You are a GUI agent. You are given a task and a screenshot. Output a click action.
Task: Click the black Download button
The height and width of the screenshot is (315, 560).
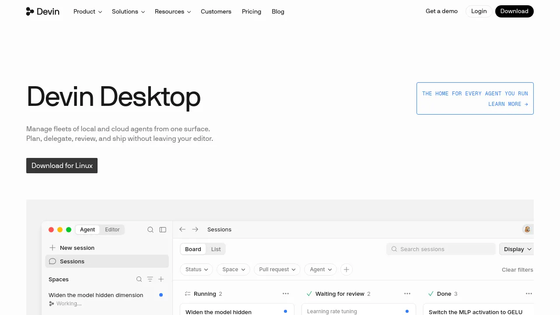tap(514, 11)
